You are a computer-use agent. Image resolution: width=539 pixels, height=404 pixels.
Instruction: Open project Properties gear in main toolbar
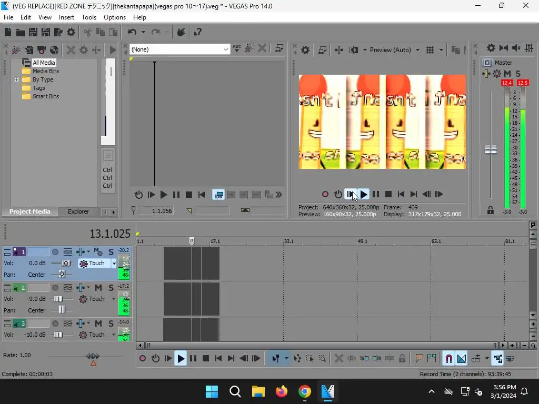[71, 32]
